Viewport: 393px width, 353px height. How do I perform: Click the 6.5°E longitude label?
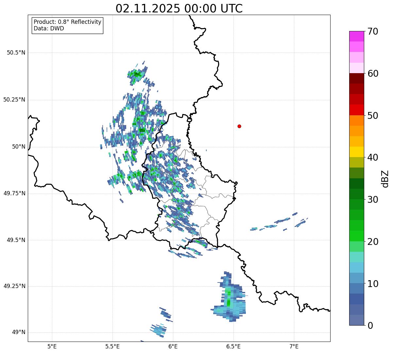(233, 346)
